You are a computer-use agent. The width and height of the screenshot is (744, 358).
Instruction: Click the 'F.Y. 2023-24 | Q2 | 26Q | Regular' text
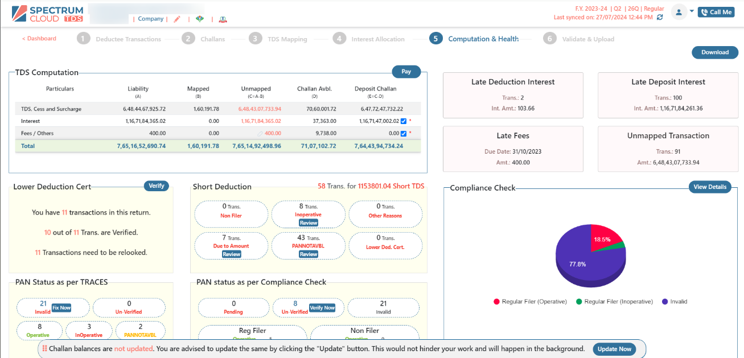pos(620,9)
